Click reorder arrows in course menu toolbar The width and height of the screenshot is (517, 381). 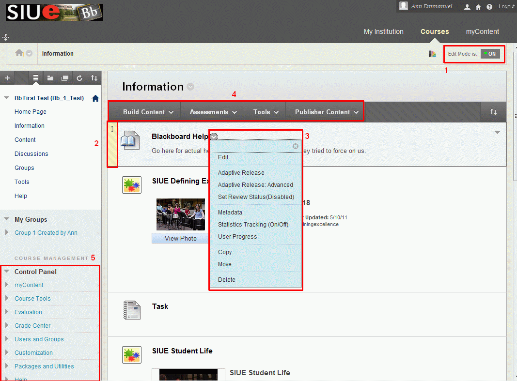coord(94,78)
